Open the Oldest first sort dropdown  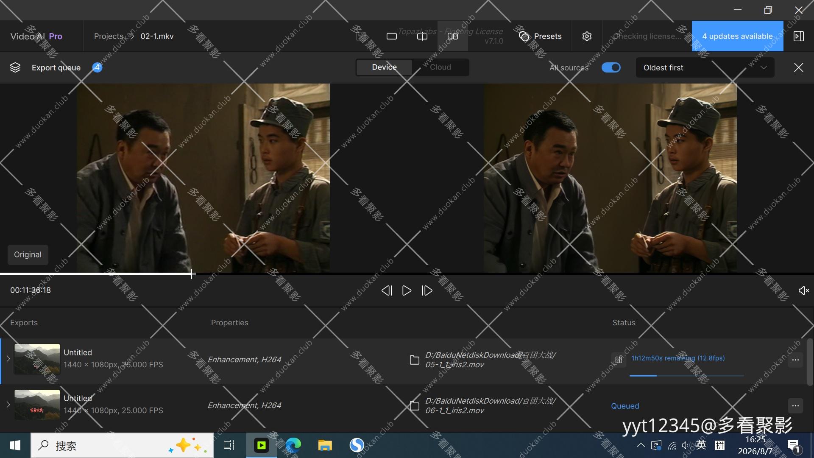tap(705, 67)
